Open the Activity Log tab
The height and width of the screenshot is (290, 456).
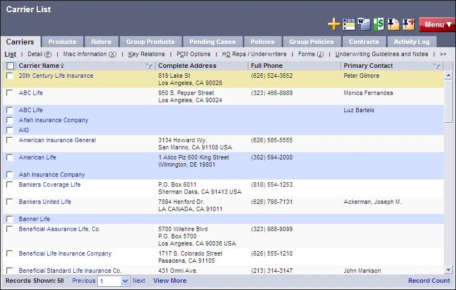[412, 42]
